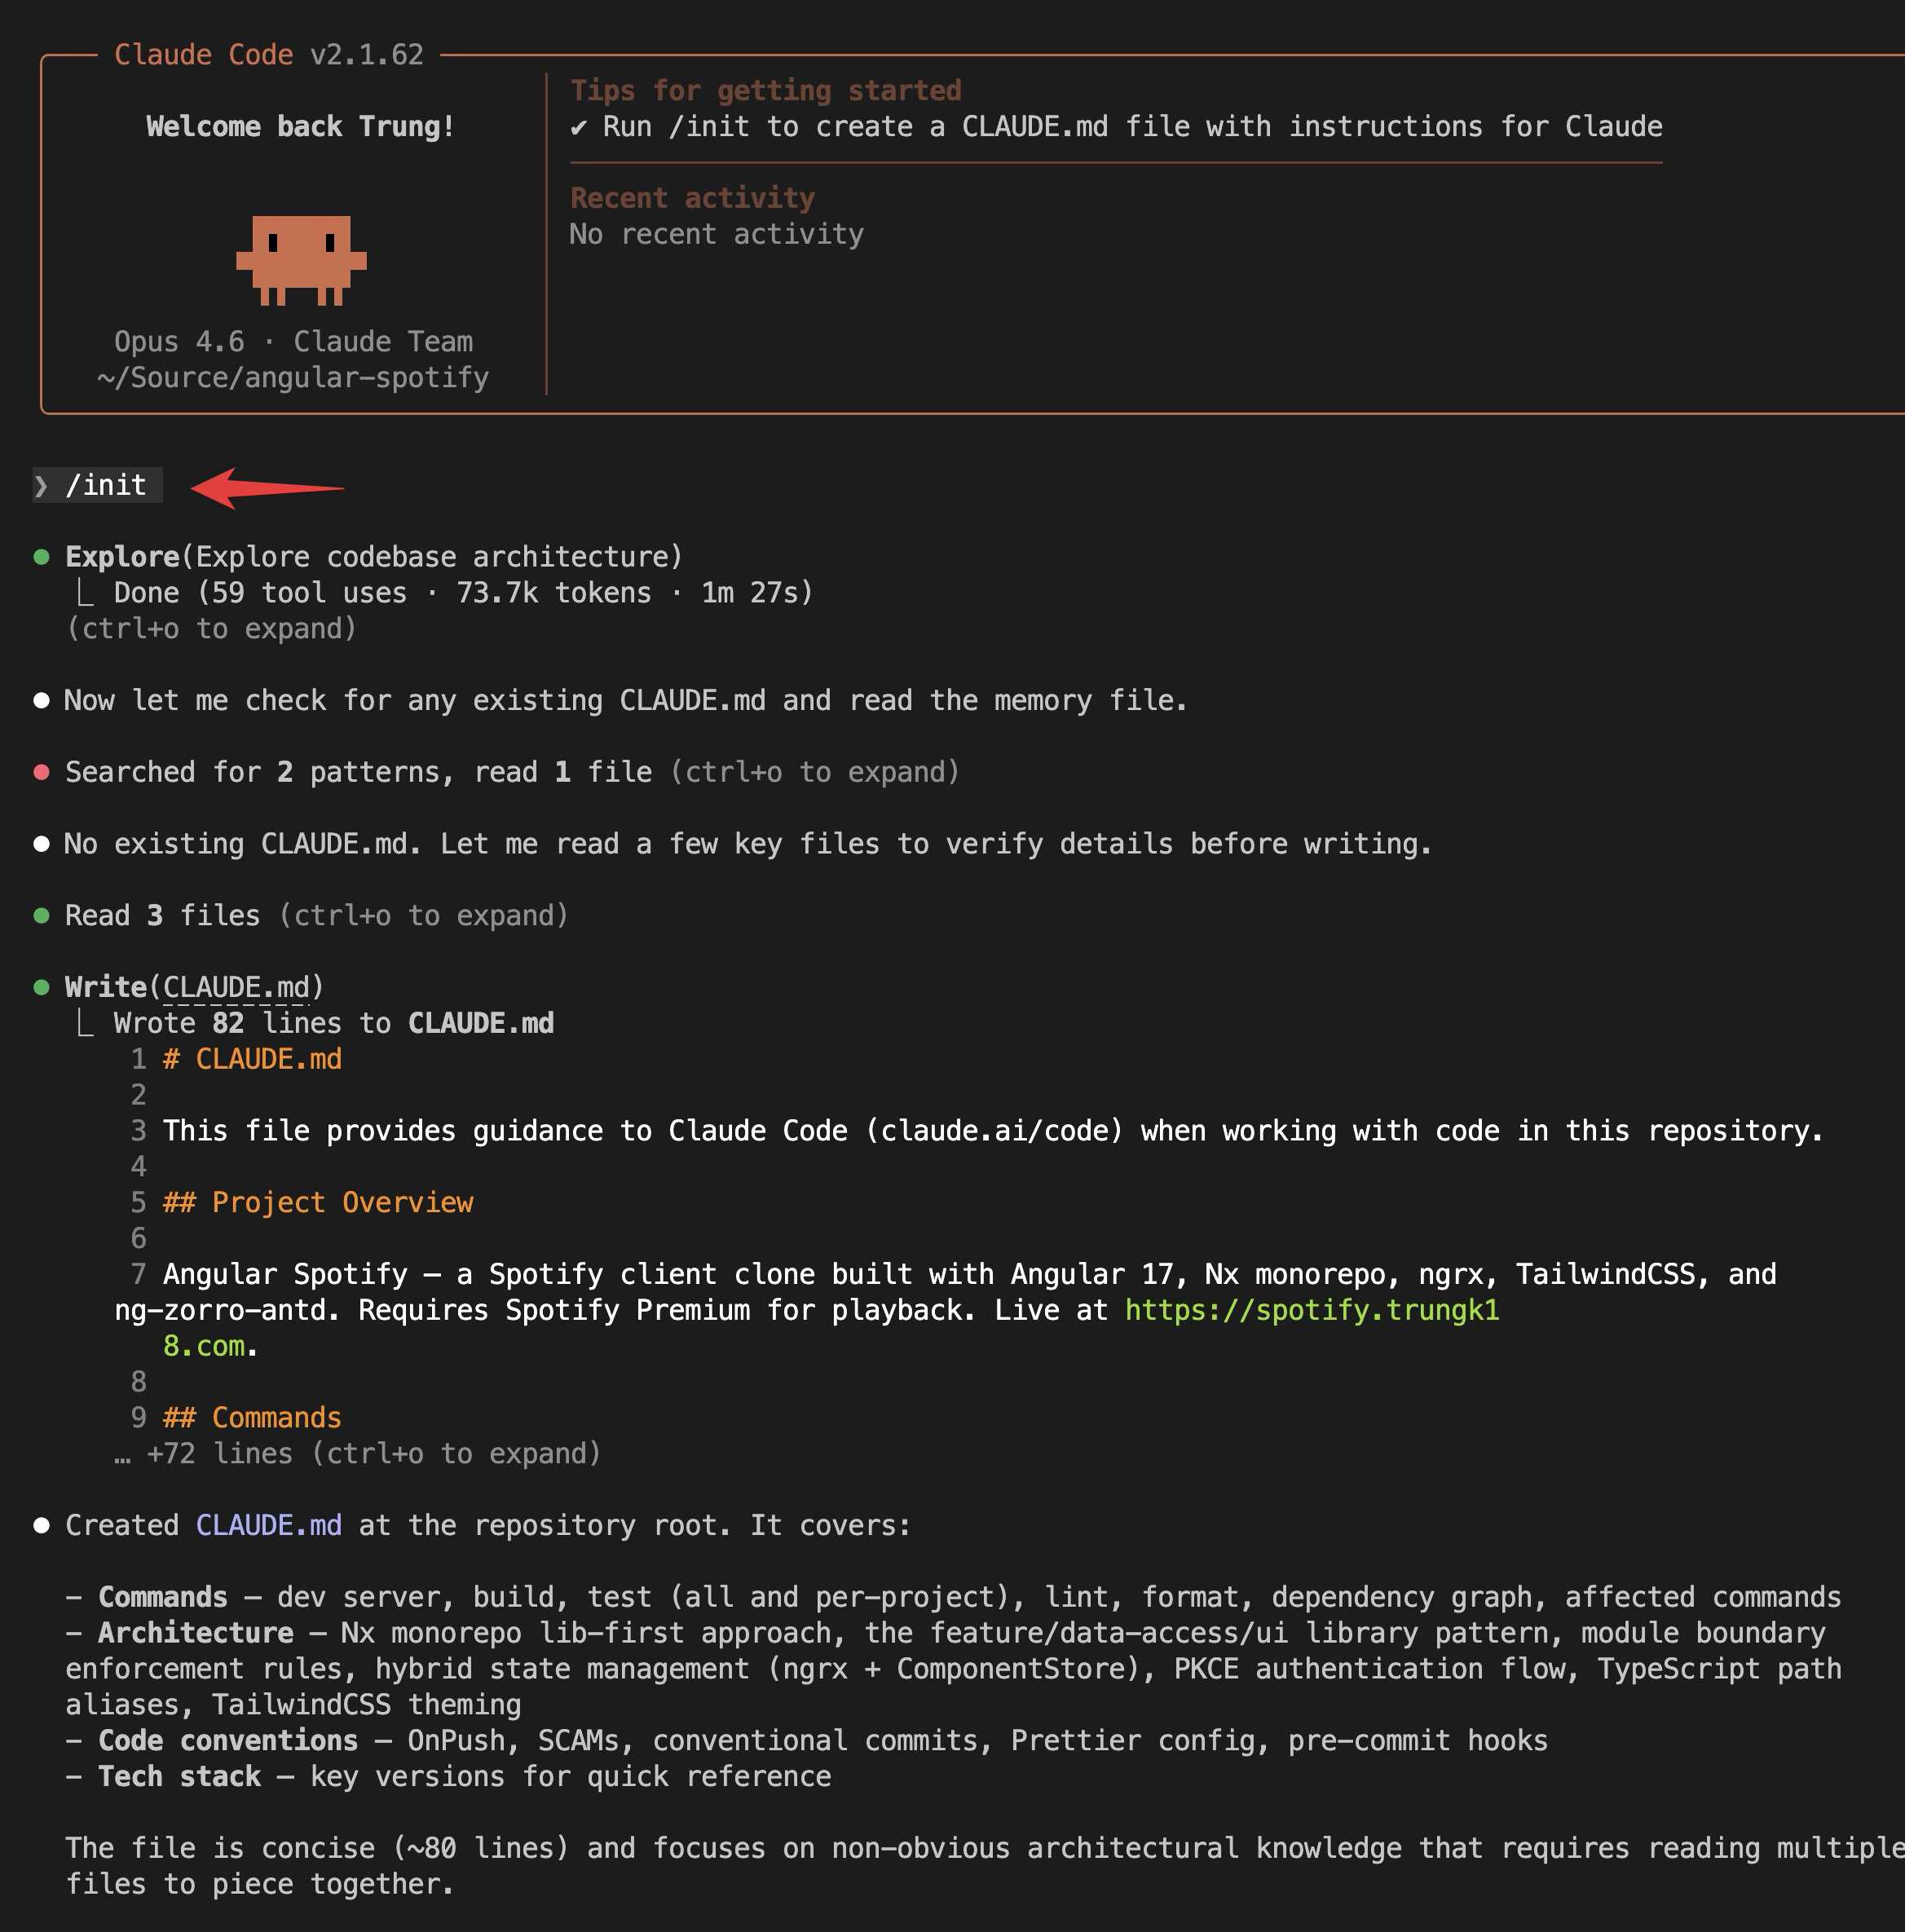Expand the Read 3 files result
Image resolution: width=1905 pixels, height=1932 pixels.
(x=423, y=916)
